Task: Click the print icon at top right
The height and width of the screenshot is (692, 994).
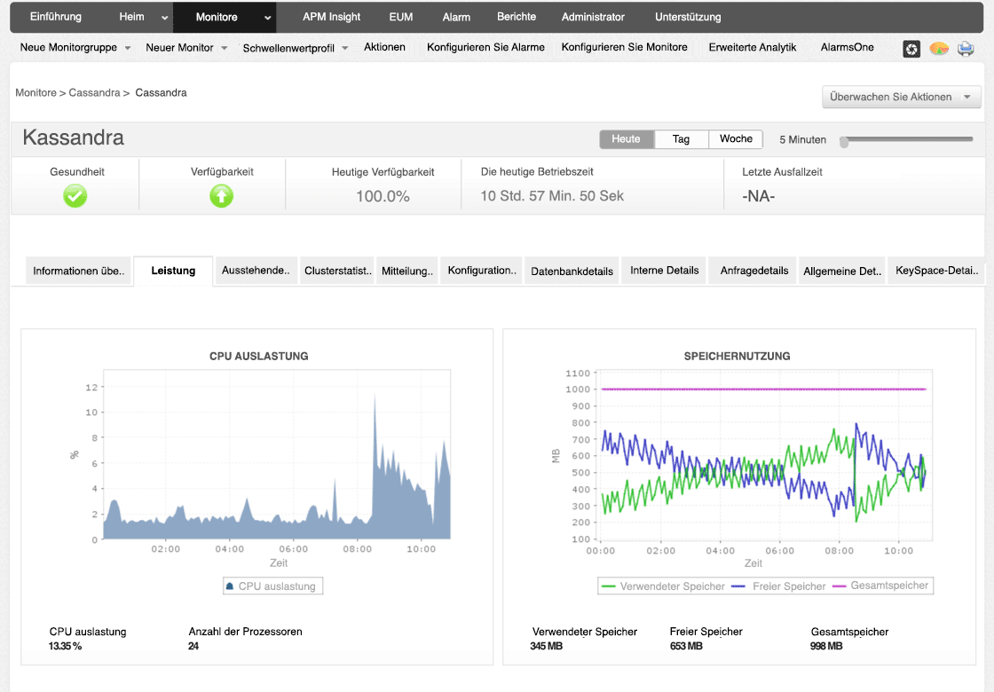Action: [x=966, y=49]
